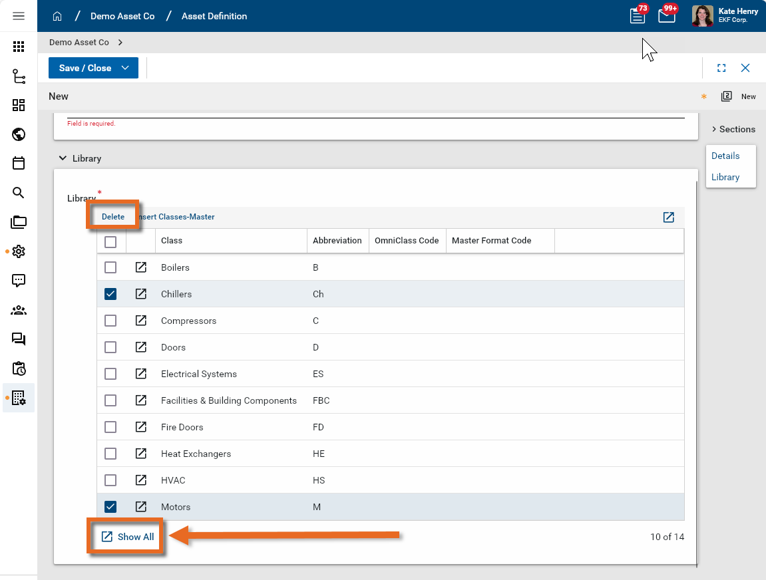Open the Save / Close dropdown arrow
The height and width of the screenshot is (580, 766).
click(125, 68)
